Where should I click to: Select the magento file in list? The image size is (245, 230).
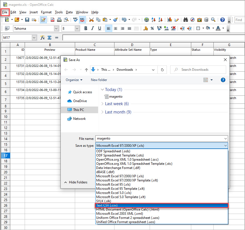click(x=113, y=97)
